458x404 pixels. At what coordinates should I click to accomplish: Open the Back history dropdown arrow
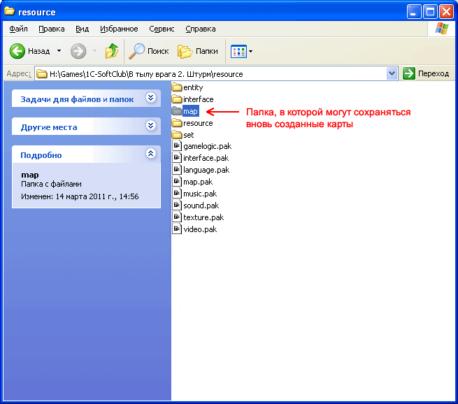59,51
